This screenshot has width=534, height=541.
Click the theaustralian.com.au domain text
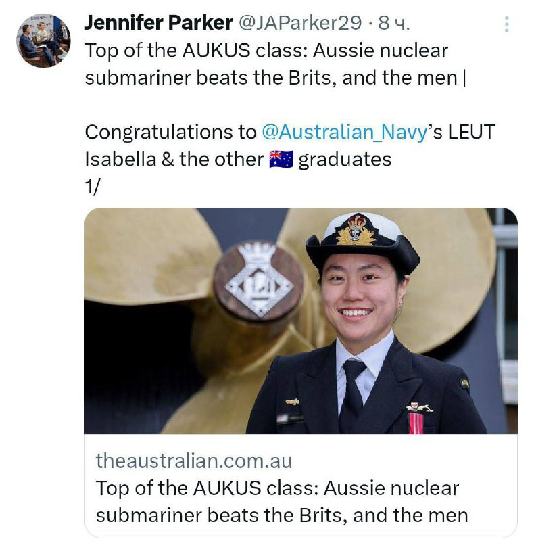(x=194, y=461)
